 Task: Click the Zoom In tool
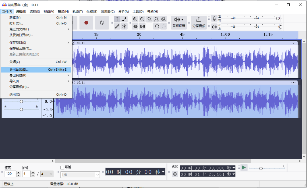pos(135,19)
